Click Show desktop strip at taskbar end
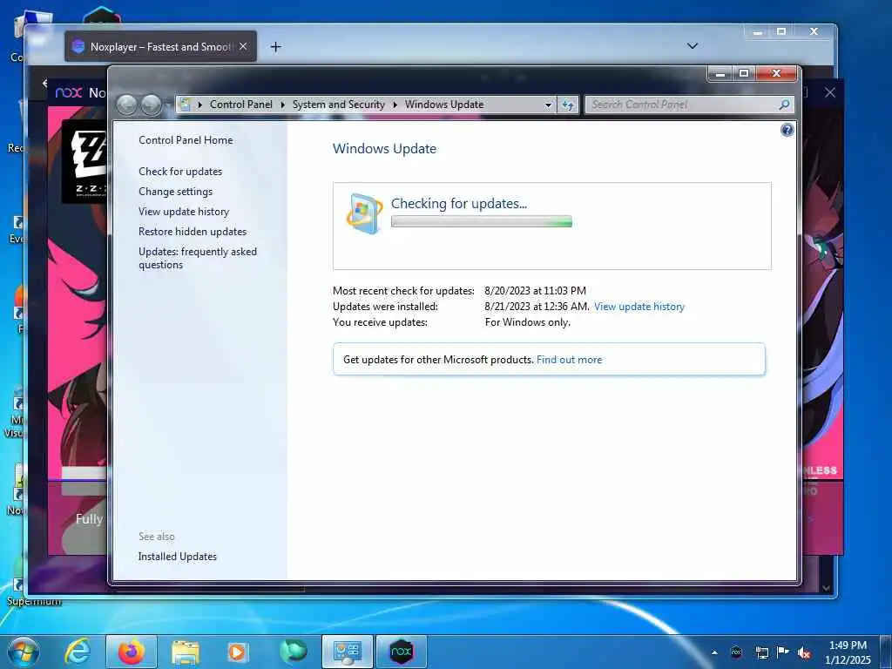892x669 pixels. [886, 652]
